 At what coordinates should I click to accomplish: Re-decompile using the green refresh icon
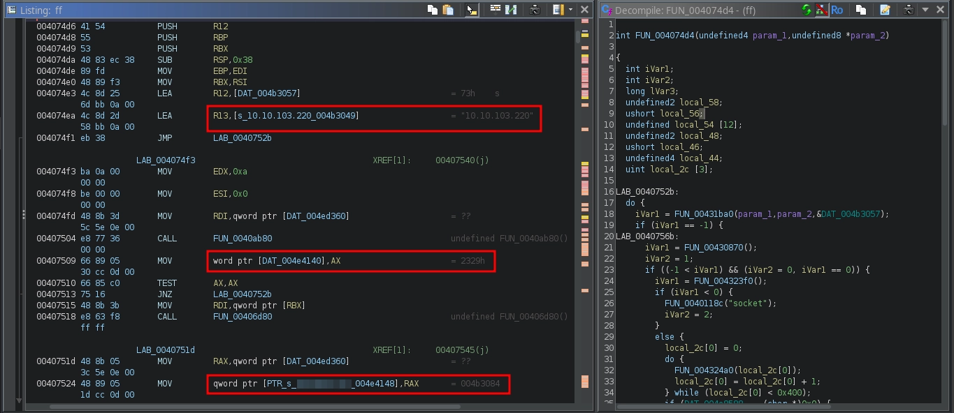[x=807, y=10]
